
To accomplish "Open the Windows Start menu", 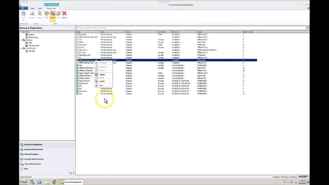I will pos(23,182).
